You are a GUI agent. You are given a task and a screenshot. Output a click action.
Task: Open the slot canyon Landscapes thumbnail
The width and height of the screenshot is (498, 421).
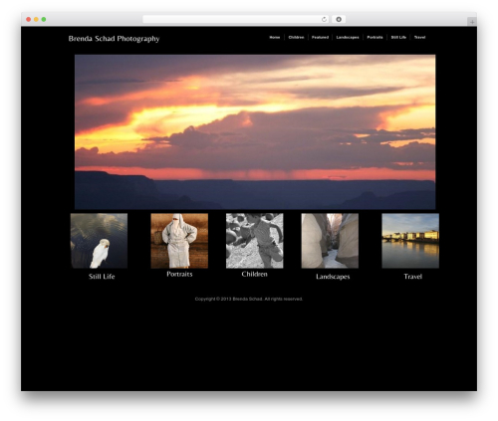330,241
